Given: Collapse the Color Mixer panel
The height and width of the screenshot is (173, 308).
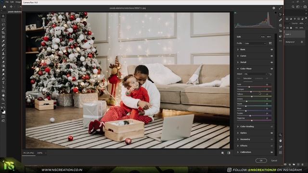Looking at the screenshot, I should click(238, 69).
